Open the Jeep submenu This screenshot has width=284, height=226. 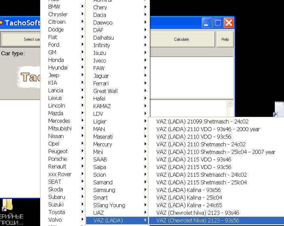pyautogui.click(x=63, y=75)
